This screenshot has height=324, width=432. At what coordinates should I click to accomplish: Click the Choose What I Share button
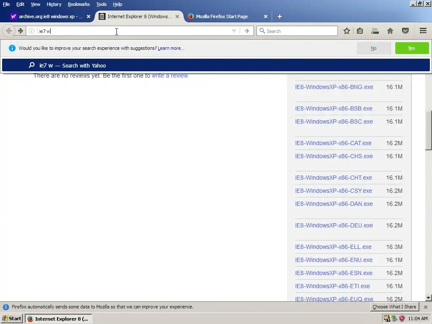click(394, 307)
